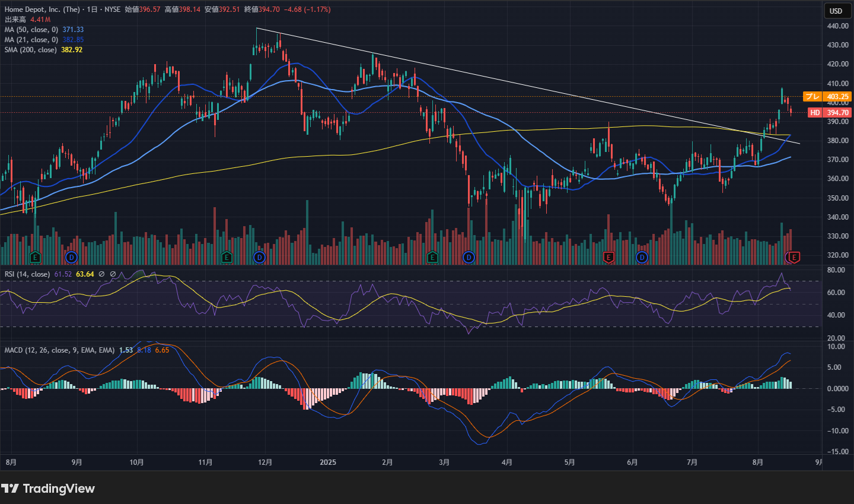
Task: Select the SMA (200, close) indicator legend
Action: coord(30,50)
